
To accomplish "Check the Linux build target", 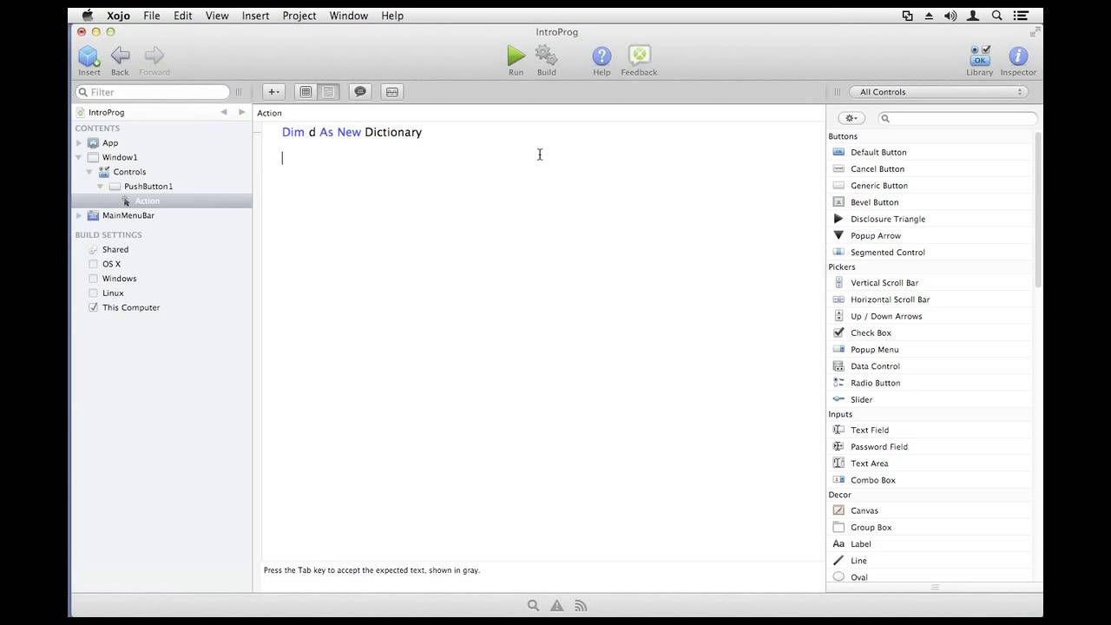I will (x=94, y=293).
